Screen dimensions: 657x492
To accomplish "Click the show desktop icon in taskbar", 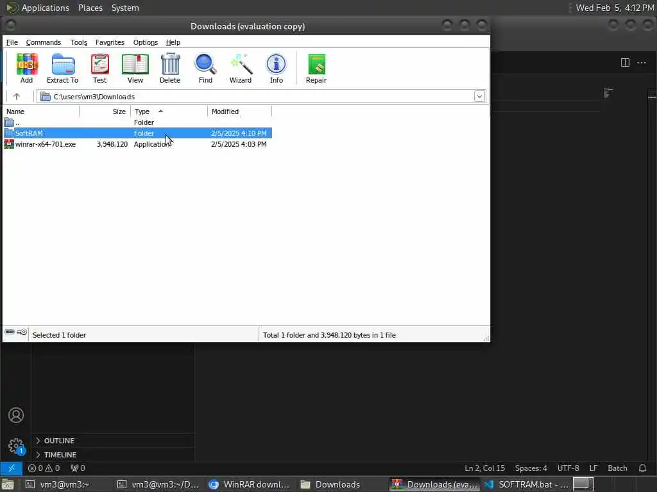I will click(x=7, y=484).
